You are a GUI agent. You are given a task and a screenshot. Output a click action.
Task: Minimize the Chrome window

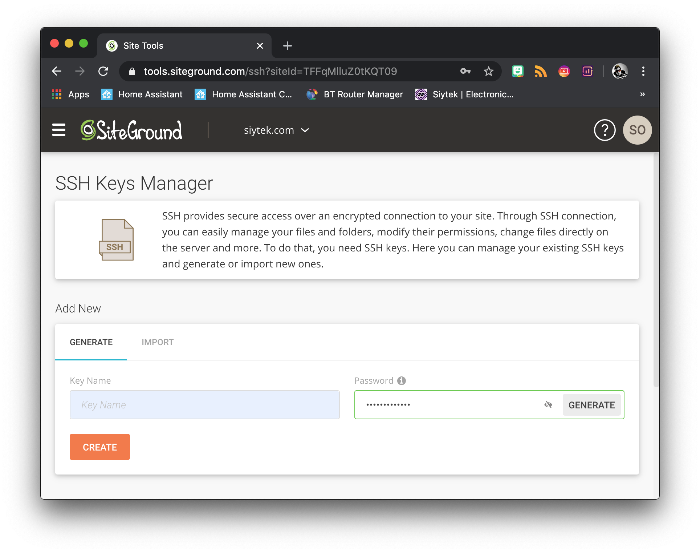pos(69,44)
